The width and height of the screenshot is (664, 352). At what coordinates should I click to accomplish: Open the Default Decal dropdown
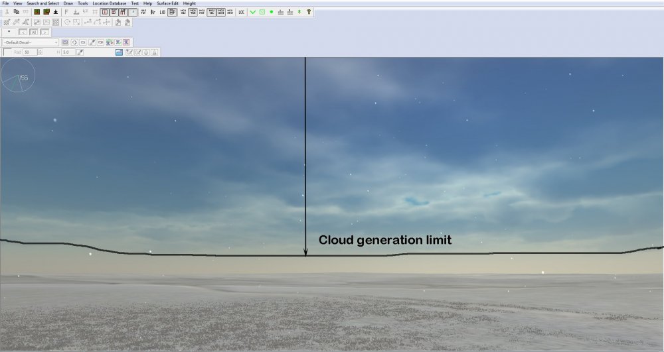tap(31, 42)
